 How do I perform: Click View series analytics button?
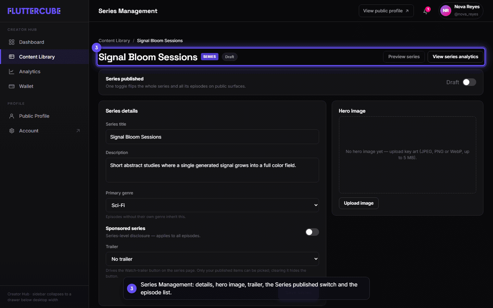(455, 57)
